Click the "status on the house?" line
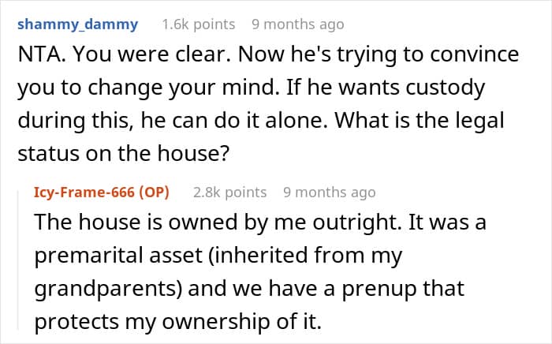The height and width of the screenshot is (344, 552). pyautogui.click(x=124, y=154)
